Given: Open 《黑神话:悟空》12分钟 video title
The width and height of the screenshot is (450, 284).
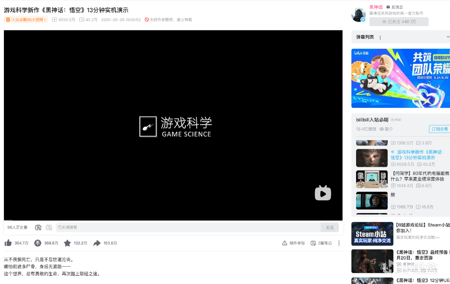Looking at the screenshot, I should click(423, 280).
